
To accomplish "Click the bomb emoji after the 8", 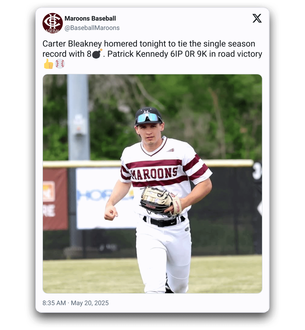I will tap(97, 54).
